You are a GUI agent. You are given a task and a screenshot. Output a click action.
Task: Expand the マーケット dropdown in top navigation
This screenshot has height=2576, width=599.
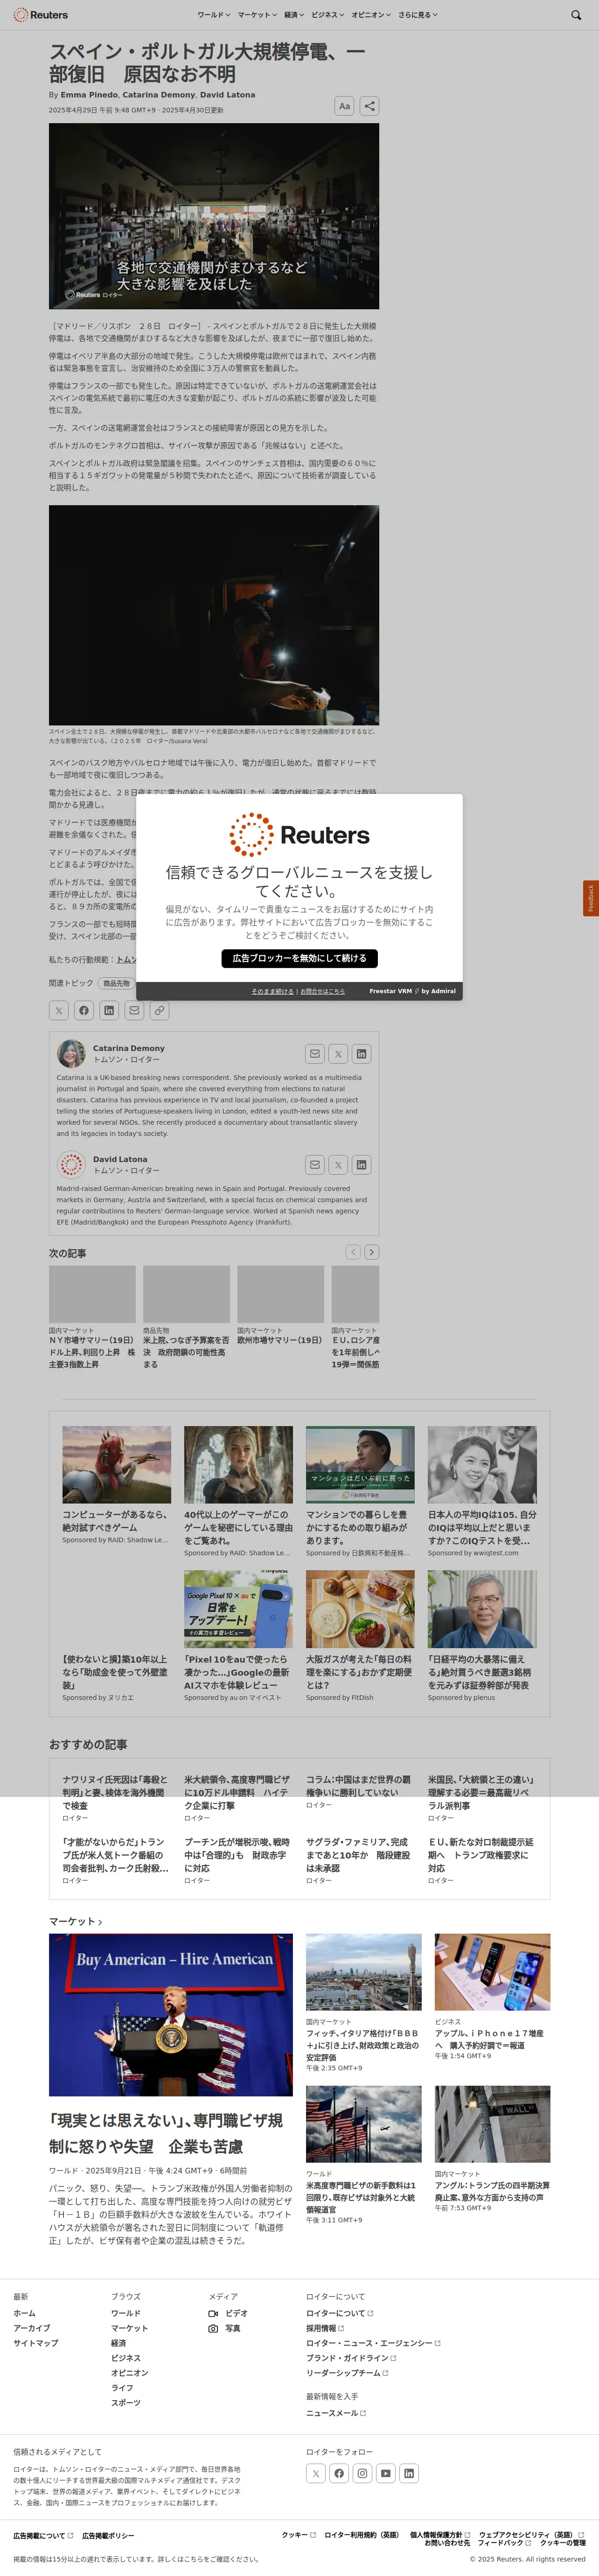(x=257, y=15)
